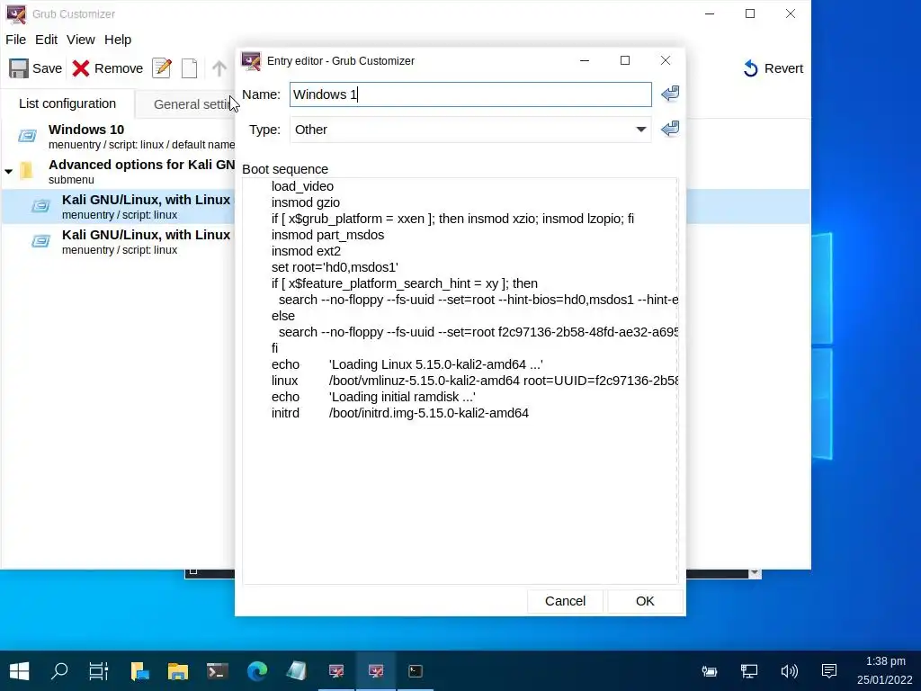Click the Revert arrow icon
Screen dimensions: 921x691
(751, 68)
